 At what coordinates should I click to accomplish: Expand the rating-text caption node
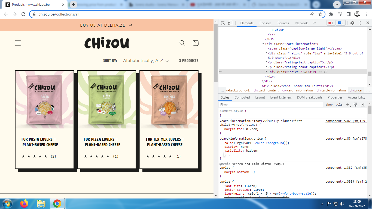(x=267, y=62)
